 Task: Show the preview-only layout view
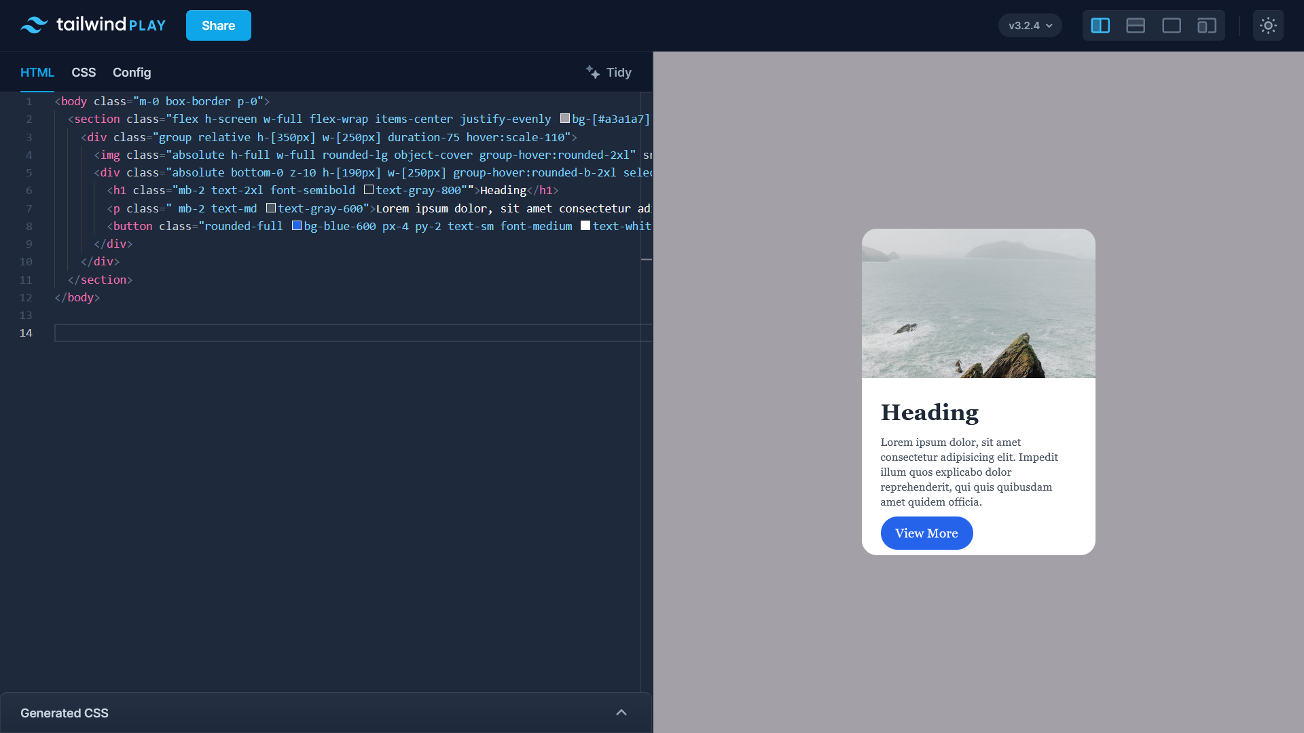pyautogui.click(x=1170, y=25)
